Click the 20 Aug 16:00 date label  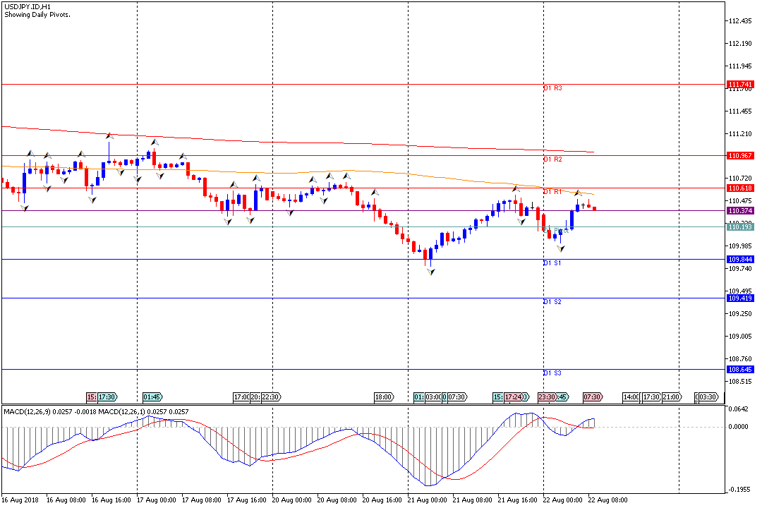coord(382,500)
